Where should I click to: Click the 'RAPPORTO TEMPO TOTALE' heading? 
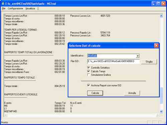pos(20,78)
